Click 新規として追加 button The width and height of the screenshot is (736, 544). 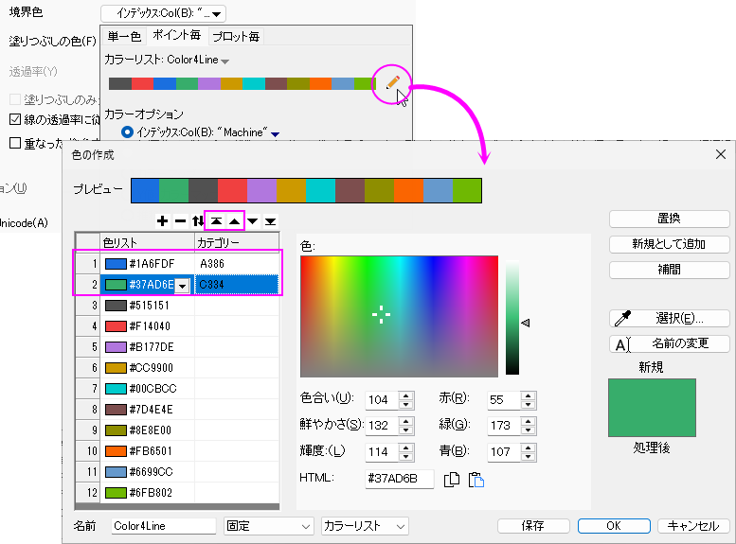click(670, 244)
